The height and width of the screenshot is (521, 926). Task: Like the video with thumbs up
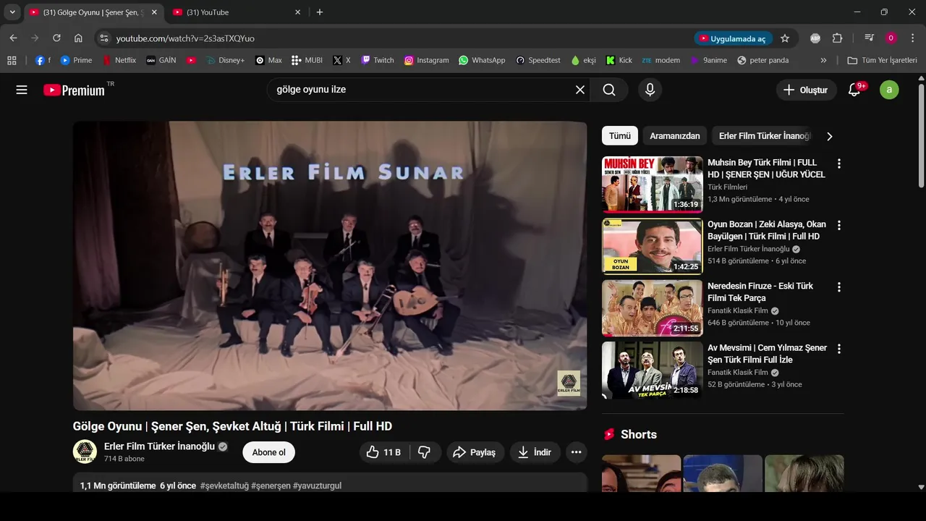(384, 452)
